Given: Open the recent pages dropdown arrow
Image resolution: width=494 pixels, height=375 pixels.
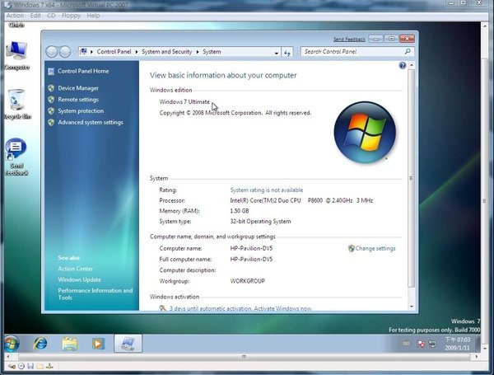Looking at the screenshot, I should coord(74,52).
